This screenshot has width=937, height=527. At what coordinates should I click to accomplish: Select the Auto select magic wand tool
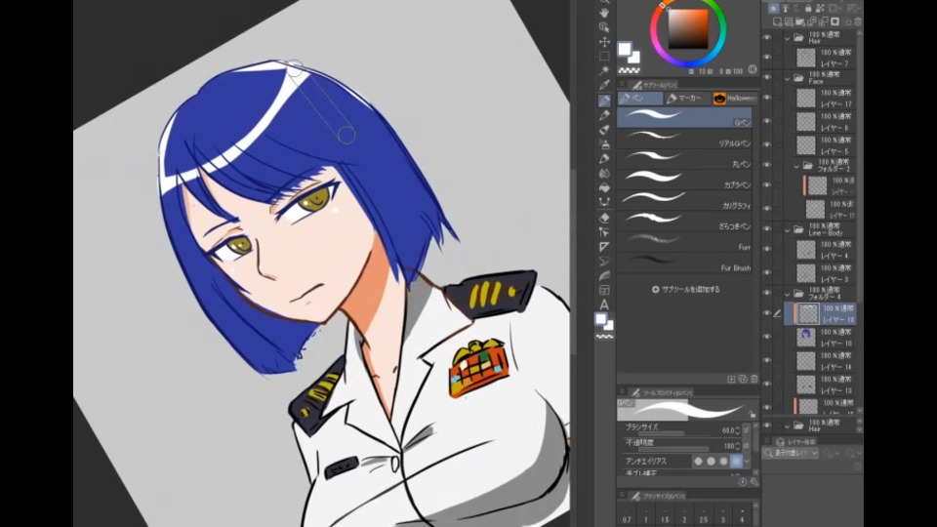click(604, 70)
